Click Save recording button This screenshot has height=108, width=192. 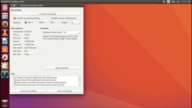64,91
